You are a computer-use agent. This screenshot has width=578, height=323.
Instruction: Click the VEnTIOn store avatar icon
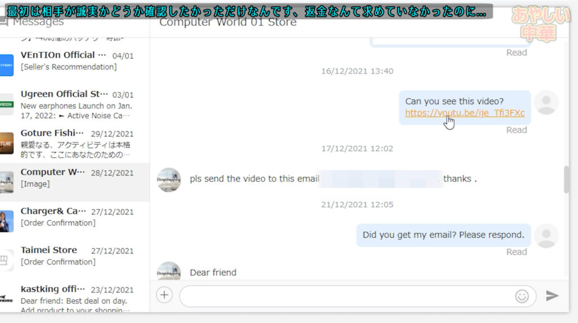click(7, 65)
